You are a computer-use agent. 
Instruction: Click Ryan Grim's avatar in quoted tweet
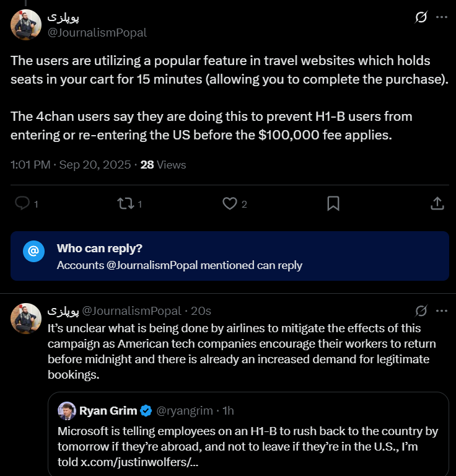point(67,411)
